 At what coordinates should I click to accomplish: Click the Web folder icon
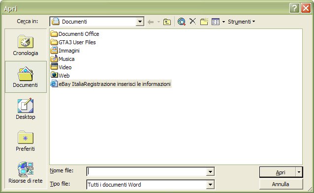tap(54, 75)
